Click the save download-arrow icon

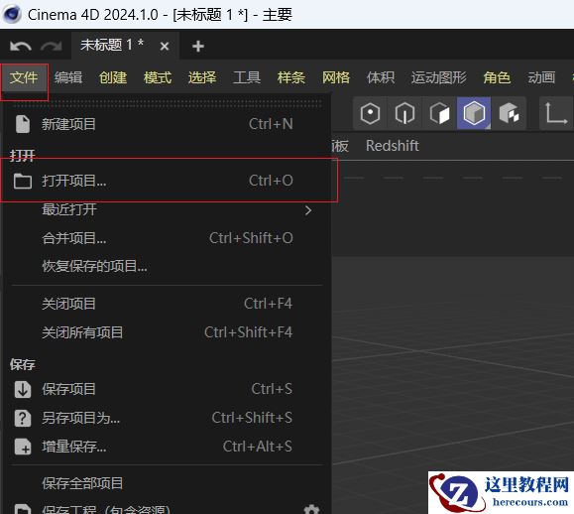click(23, 389)
